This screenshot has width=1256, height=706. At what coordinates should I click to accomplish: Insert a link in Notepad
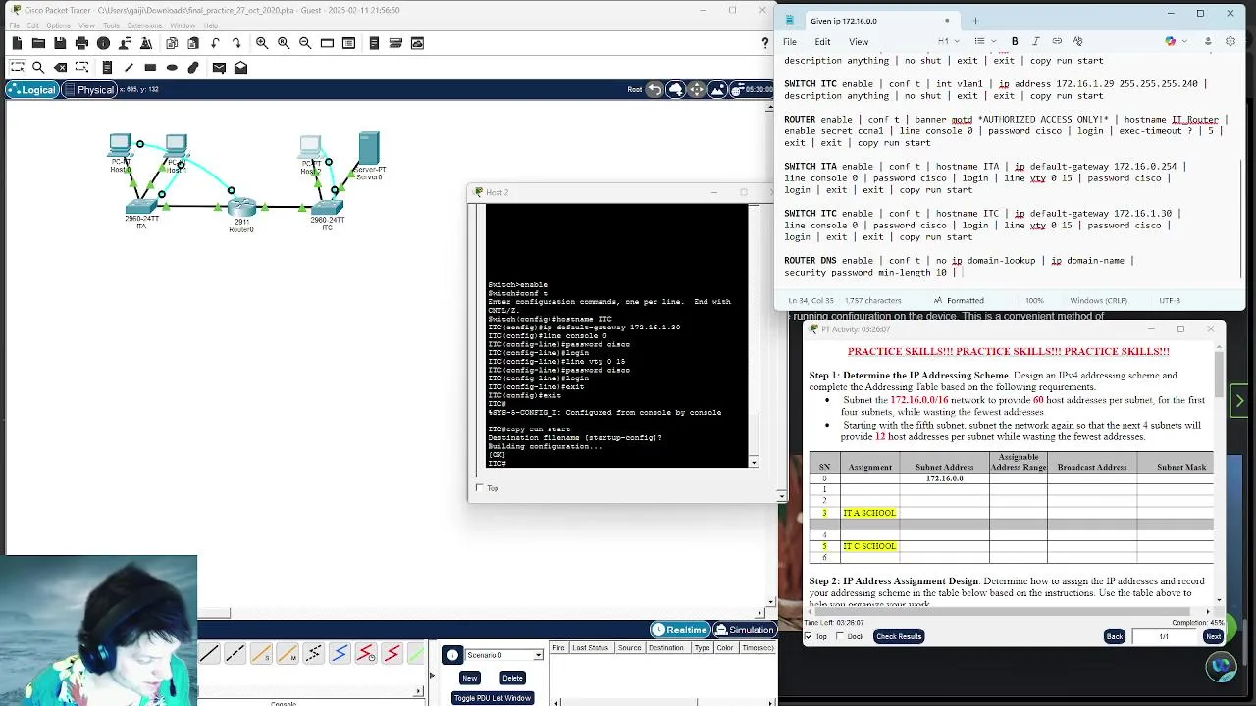pos(1057,41)
